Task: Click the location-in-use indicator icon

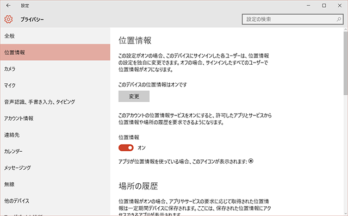Action: coord(251,161)
